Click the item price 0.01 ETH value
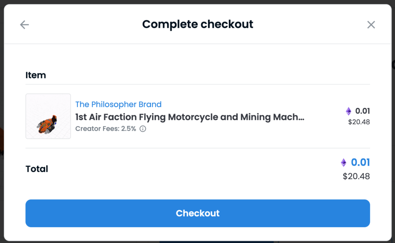Screen dimensions: 395x243 coord(363,111)
